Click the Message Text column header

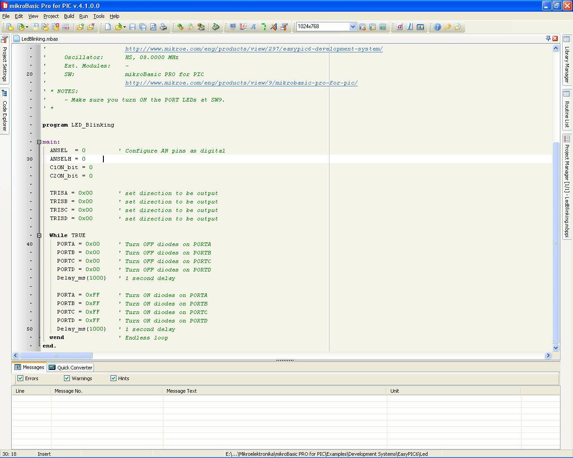click(x=274, y=391)
